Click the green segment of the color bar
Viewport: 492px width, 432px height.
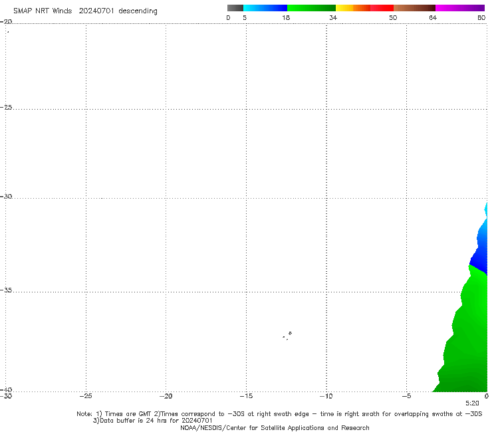(311, 8)
